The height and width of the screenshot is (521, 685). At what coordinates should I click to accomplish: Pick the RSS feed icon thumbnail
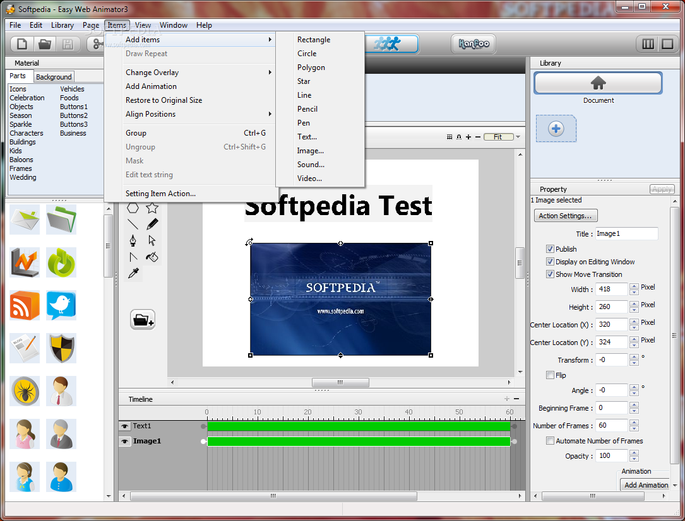tap(25, 305)
